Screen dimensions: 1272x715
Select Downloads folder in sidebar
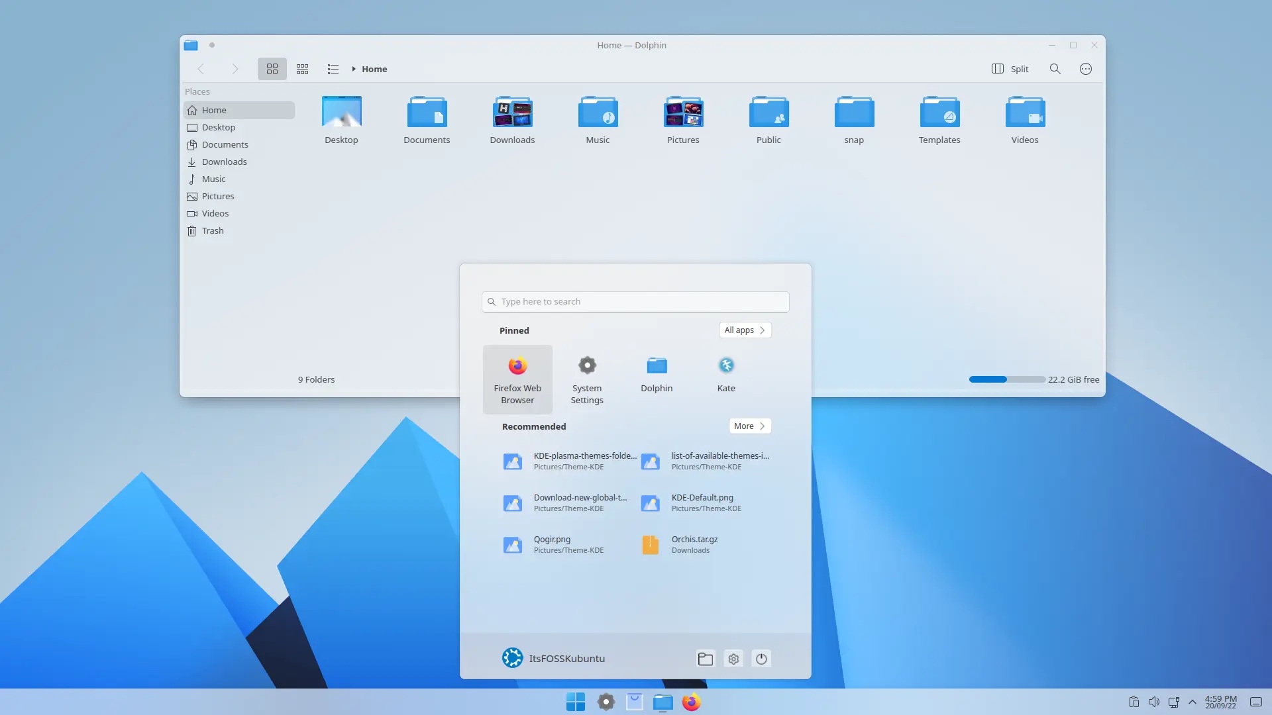click(x=224, y=162)
